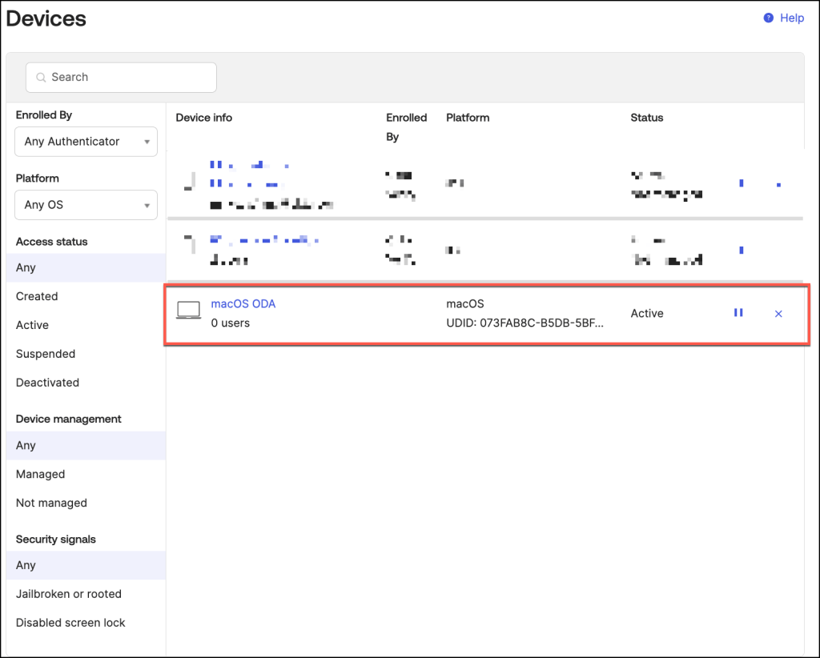Click the suspend (pause) icon for macOS ODA
Viewport: 820px width, 658px height.
pyautogui.click(x=738, y=313)
